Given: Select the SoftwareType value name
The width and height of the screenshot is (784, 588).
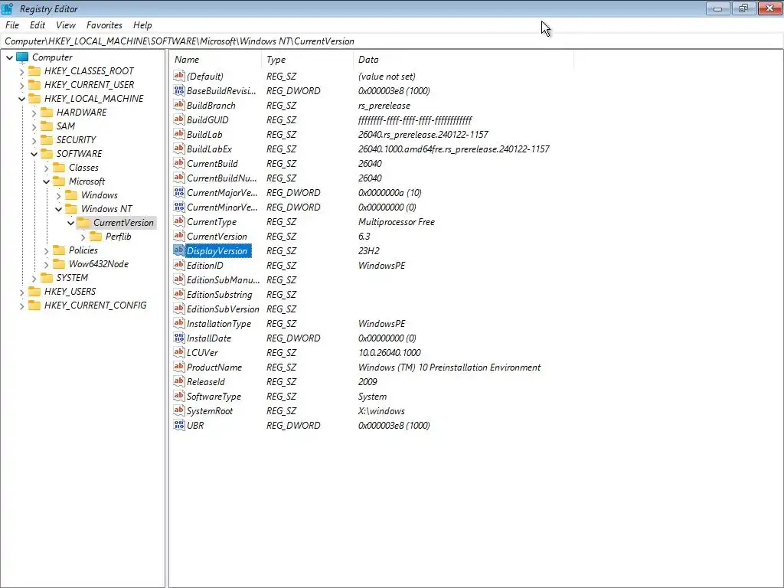Looking at the screenshot, I should tap(214, 397).
